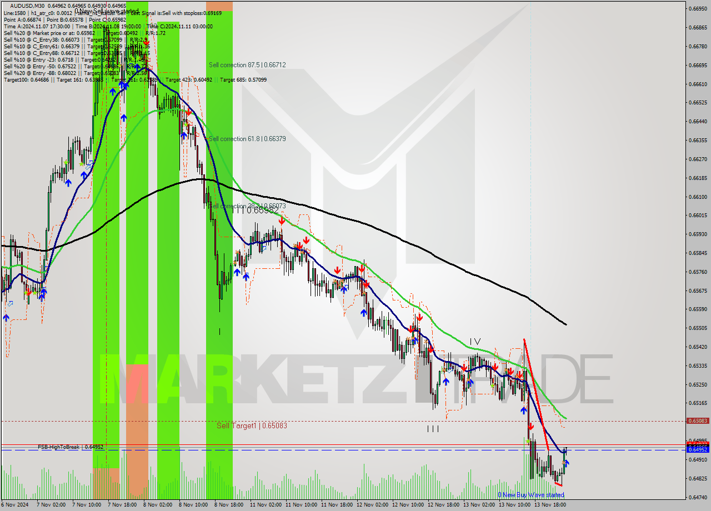The height and width of the screenshot is (511, 711).
Task: Click 0.65675 on the price axis
Action: point(698,290)
